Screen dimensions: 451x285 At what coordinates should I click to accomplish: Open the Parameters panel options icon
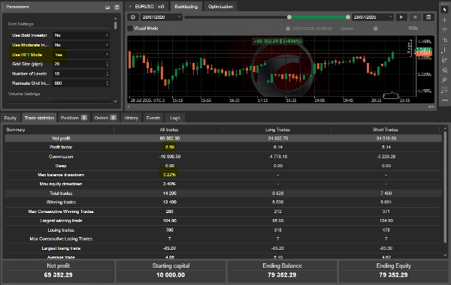pyautogui.click(x=107, y=7)
